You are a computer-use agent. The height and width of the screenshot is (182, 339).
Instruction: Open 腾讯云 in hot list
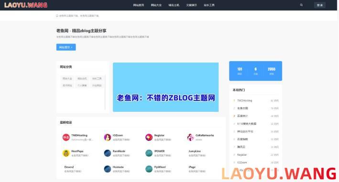(x=241, y=147)
